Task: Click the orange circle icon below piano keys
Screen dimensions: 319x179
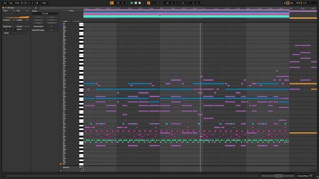Action: coord(61,164)
